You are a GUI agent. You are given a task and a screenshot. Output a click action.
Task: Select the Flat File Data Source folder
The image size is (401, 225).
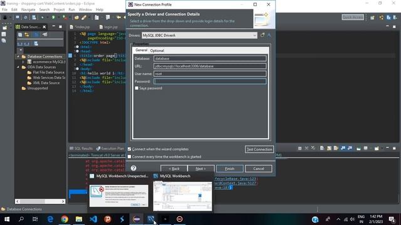point(46,72)
